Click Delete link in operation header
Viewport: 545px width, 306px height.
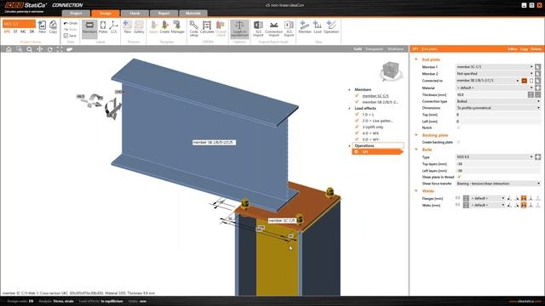pos(536,49)
